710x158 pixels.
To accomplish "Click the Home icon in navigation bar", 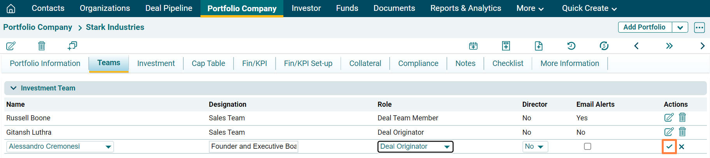I will pos(11,9).
